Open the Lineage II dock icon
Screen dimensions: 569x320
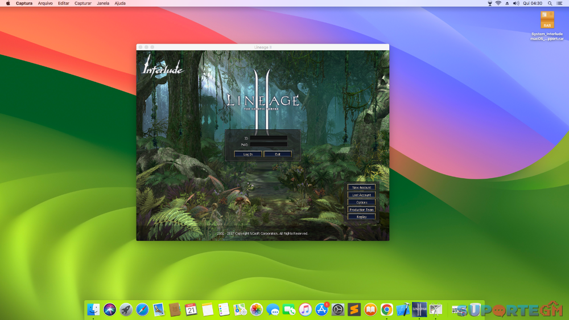pyautogui.click(x=419, y=309)
